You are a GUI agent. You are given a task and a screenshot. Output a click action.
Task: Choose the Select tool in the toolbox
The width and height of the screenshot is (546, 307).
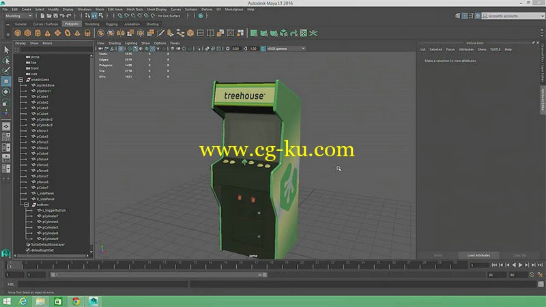coord(6,50)
